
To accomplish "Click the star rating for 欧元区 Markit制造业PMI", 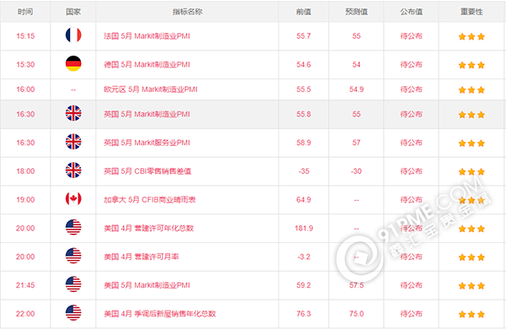I will (471, 89).
